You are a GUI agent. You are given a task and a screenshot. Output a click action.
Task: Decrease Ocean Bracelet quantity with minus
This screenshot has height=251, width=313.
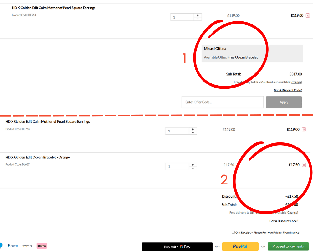point(192,168)
